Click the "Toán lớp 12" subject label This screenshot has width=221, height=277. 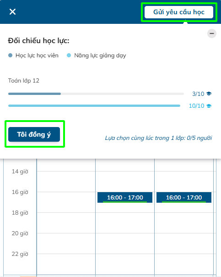24,81
